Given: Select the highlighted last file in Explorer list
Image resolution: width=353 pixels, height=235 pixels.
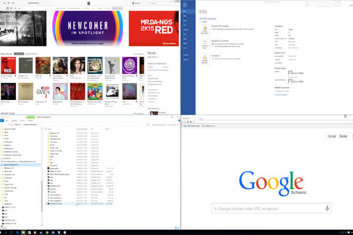Looking at the screenshot, I should click(x=79, y=204).
